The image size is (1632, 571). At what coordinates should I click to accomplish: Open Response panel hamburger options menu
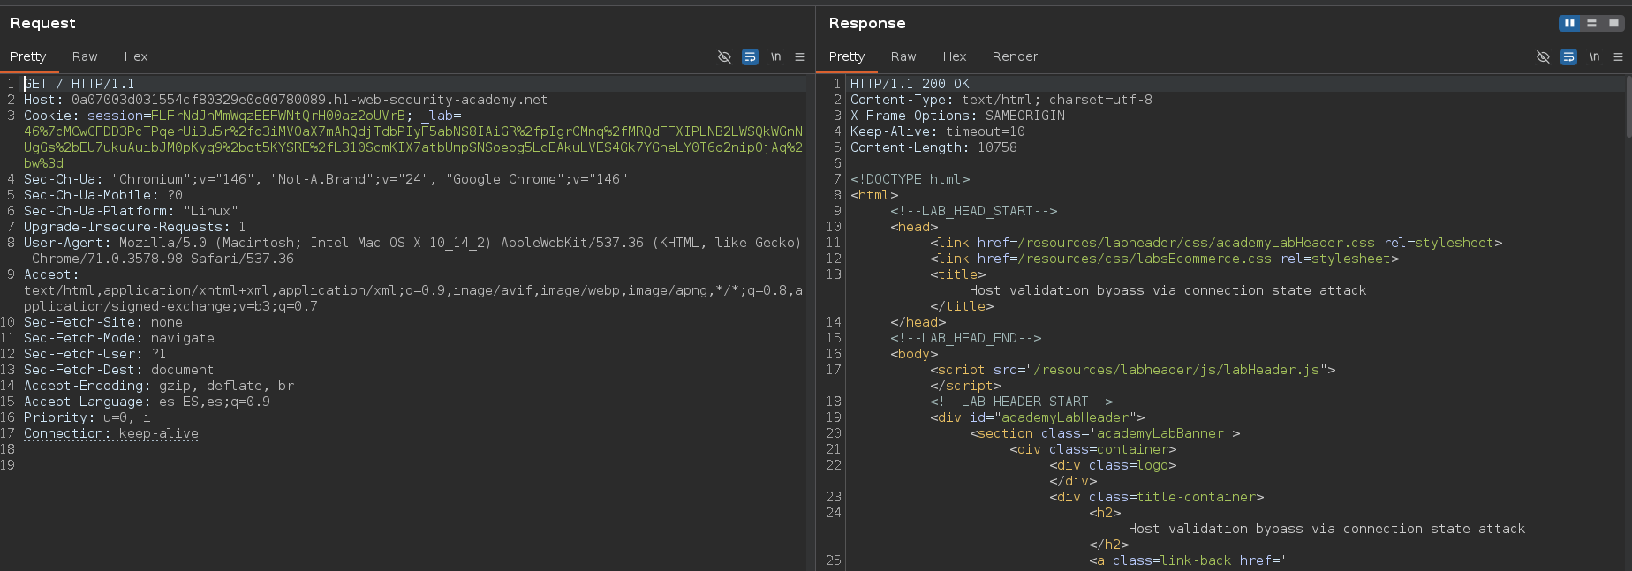click(x=1618, y=56)
